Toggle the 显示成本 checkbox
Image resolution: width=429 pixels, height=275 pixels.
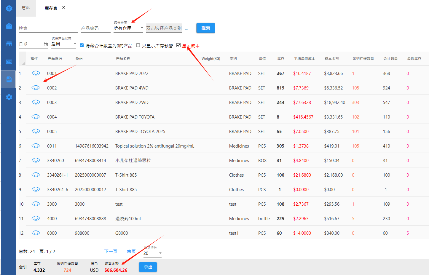pos(178,45)
